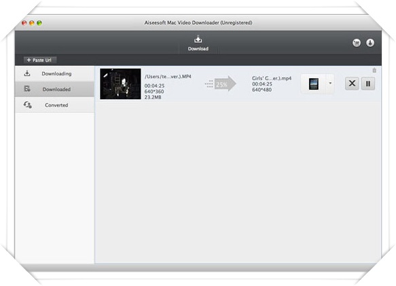Click the trash delete icon

pos(374,70)
